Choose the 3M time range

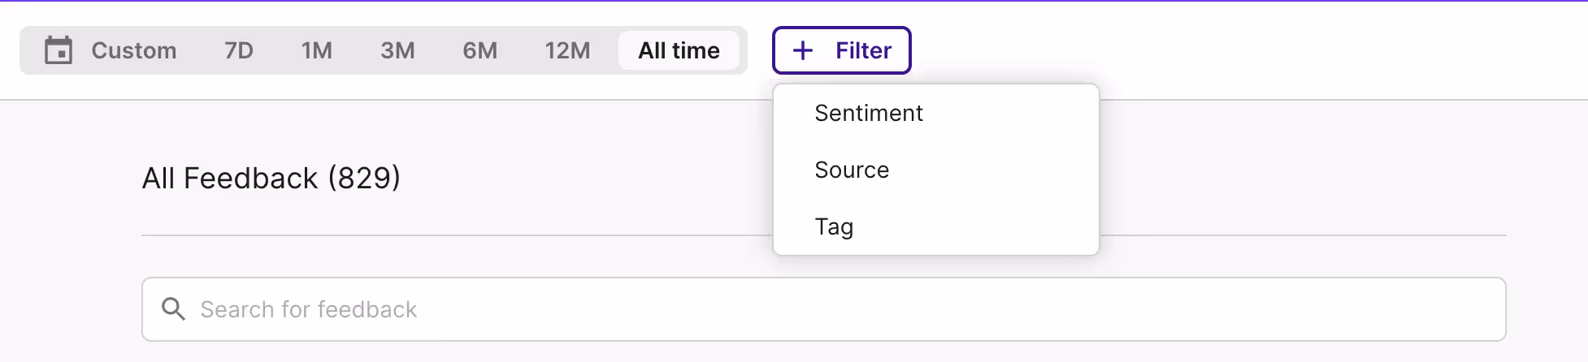pos(397,50)
